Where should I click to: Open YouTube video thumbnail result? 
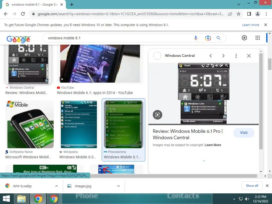[x=100, y=63]
